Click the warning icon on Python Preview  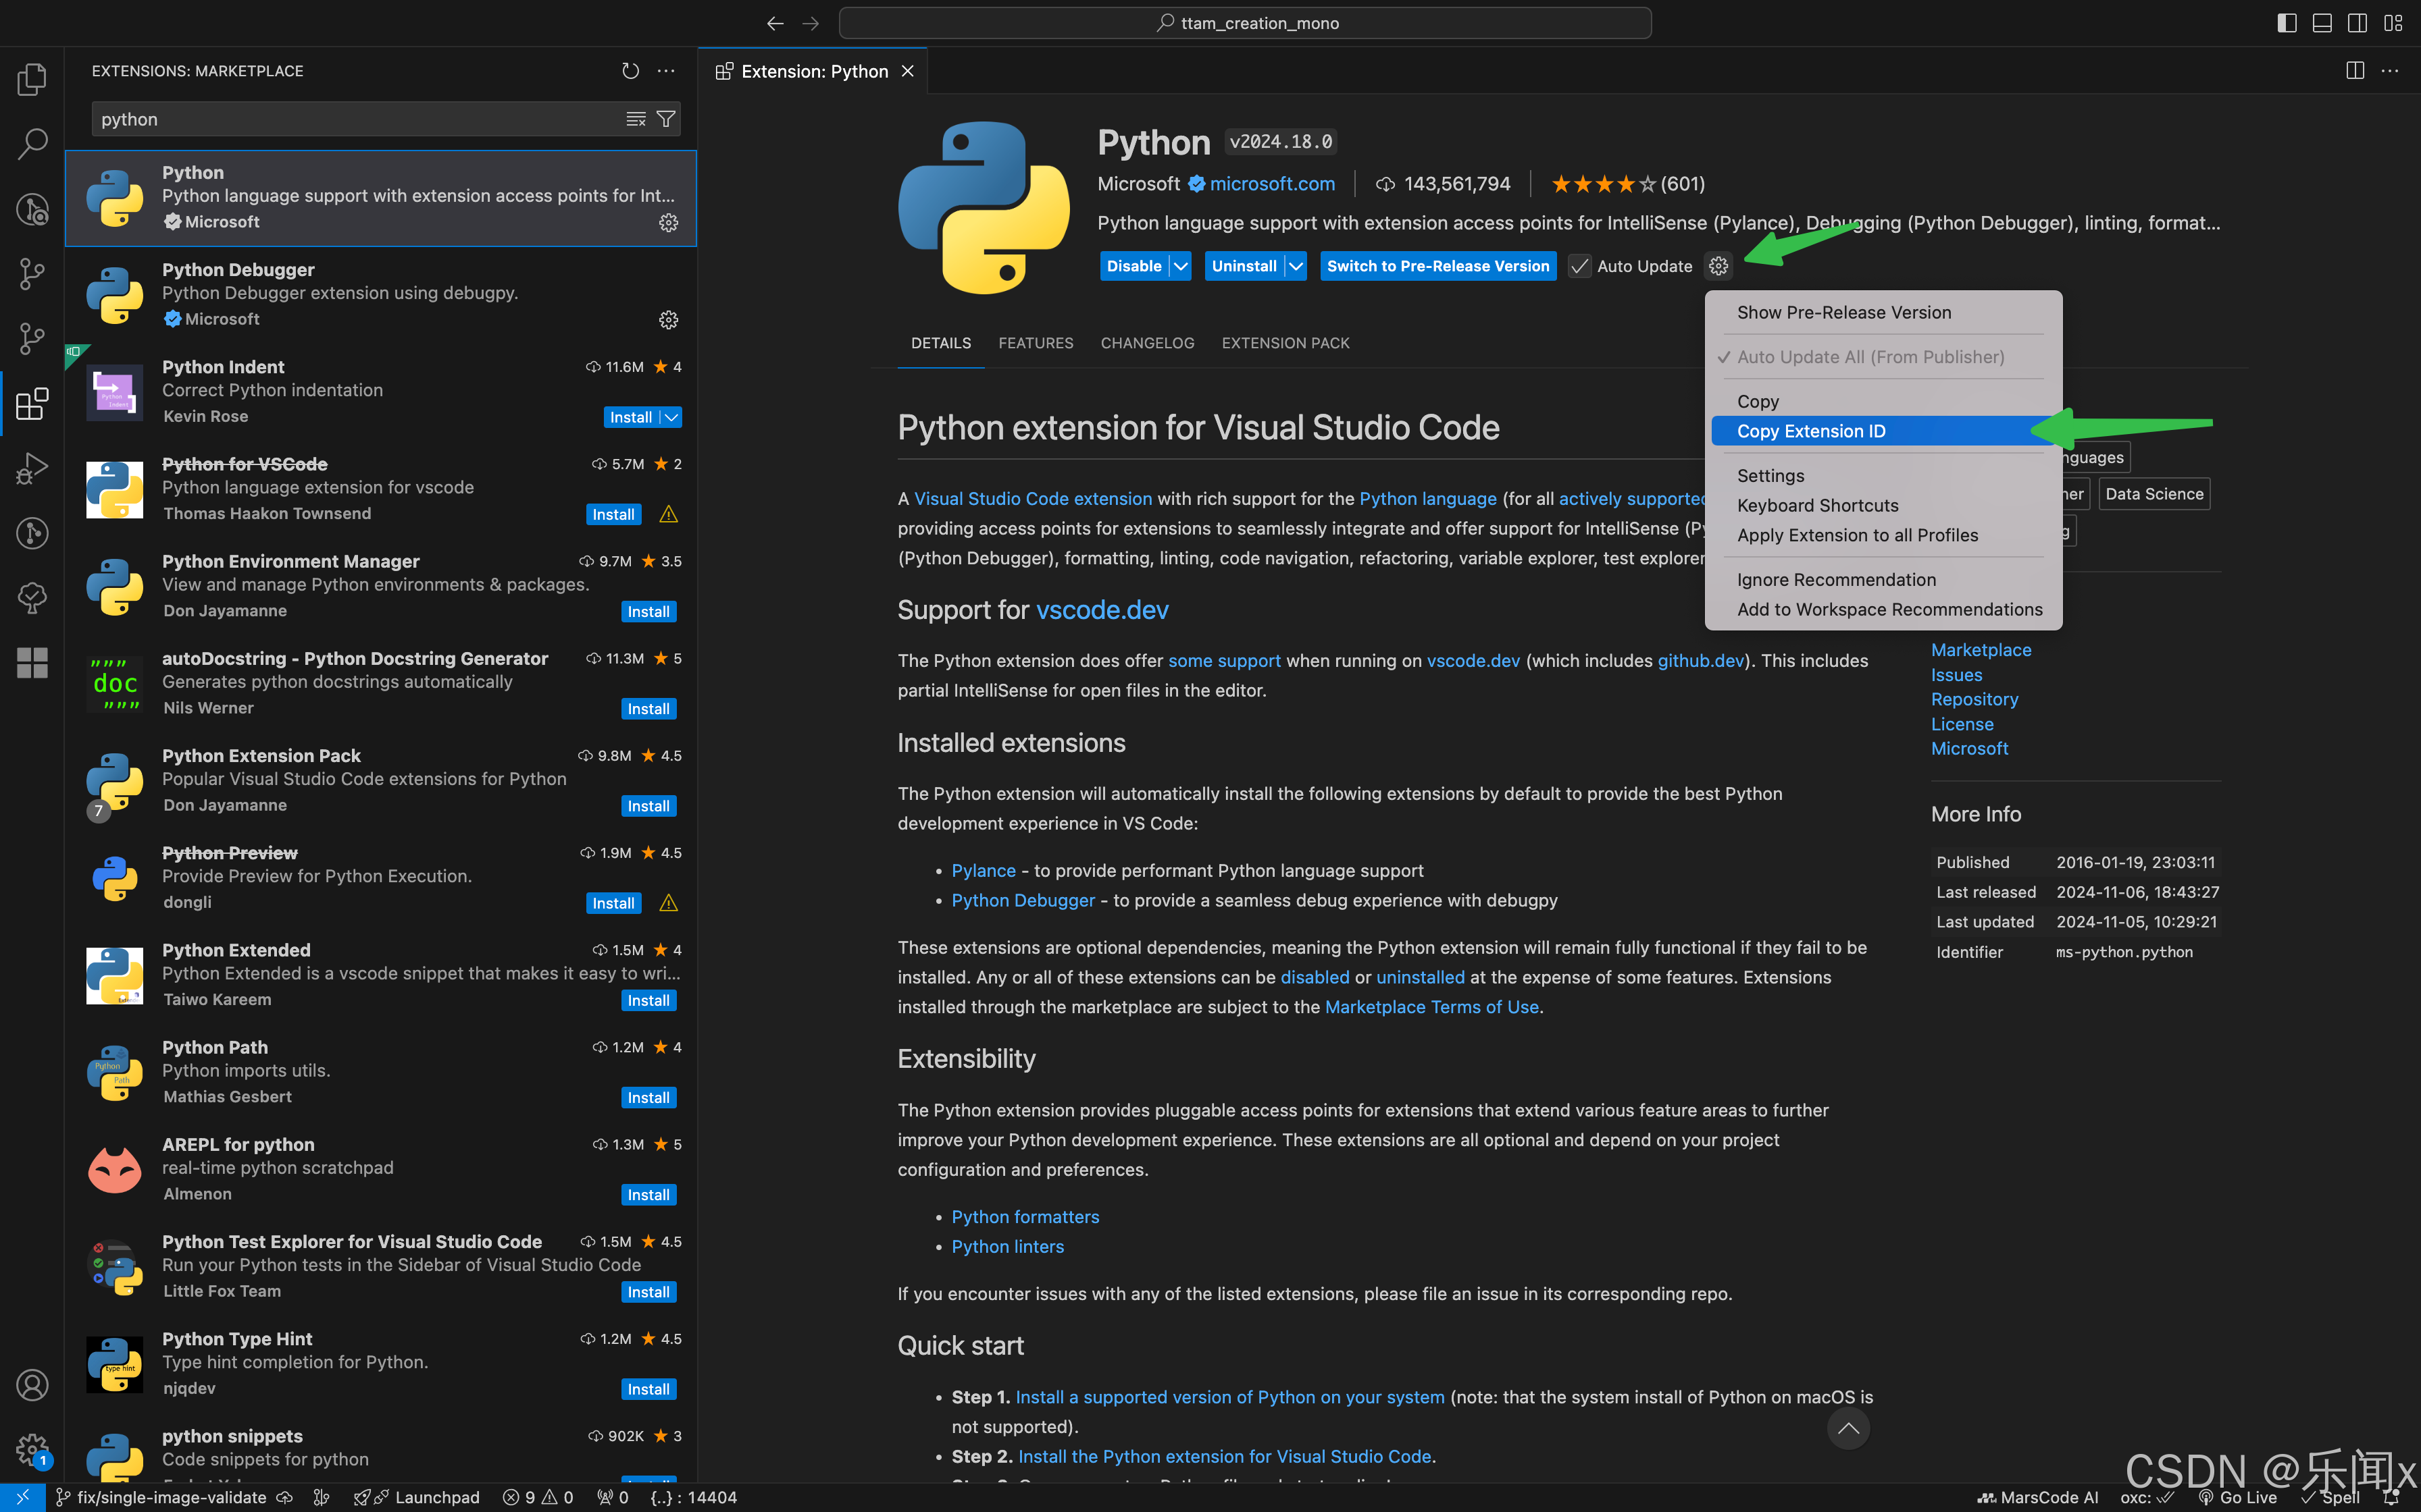[668, 903]
